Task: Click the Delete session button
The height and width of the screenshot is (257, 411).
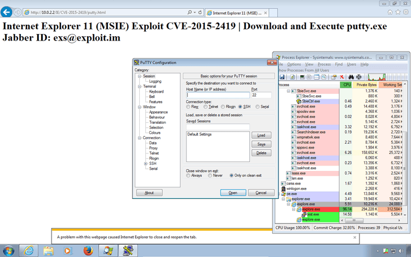Action: coord(261,153)
